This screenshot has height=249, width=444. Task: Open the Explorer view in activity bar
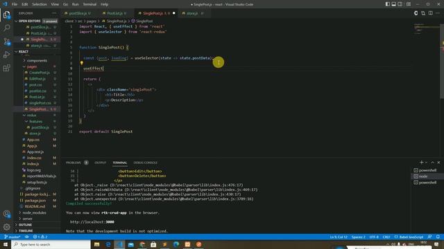coord(6,15)
